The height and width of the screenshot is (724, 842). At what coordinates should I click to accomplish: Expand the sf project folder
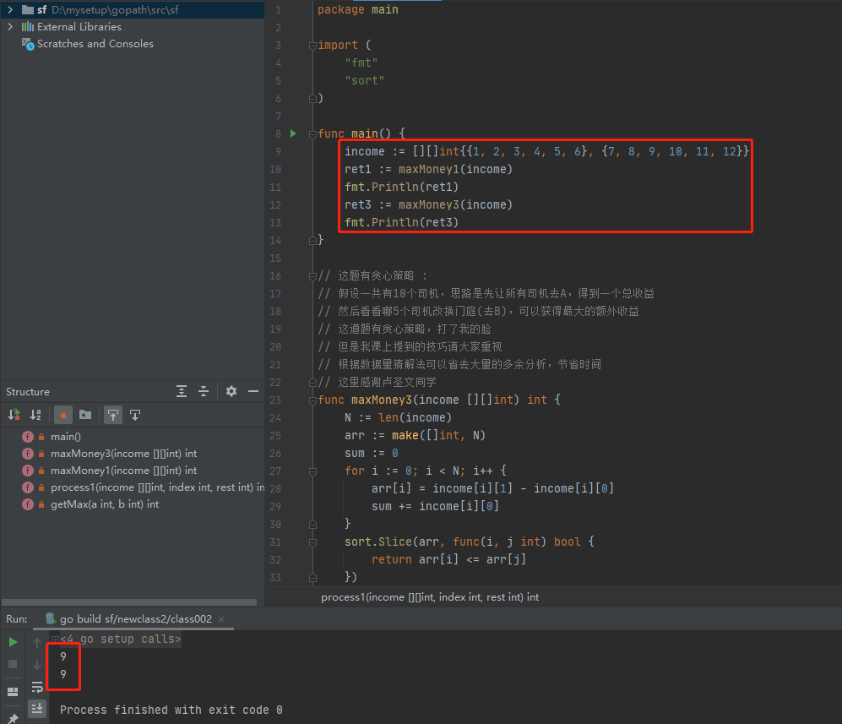9,9
